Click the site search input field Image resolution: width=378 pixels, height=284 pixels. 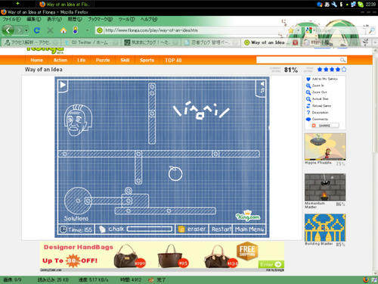pyautogui.click(x=299, y=60)
